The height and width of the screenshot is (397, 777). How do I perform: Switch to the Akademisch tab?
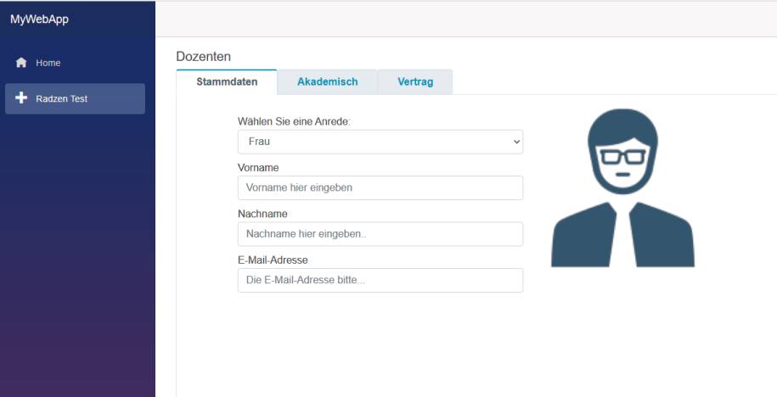(327, 82)
